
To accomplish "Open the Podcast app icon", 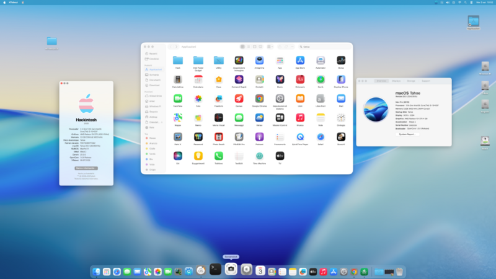I will click(x=259, y=136).
